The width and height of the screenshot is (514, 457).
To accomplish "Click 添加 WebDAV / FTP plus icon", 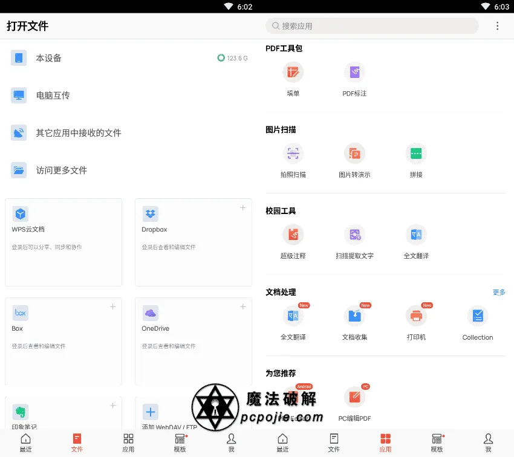I will point(151,412).
